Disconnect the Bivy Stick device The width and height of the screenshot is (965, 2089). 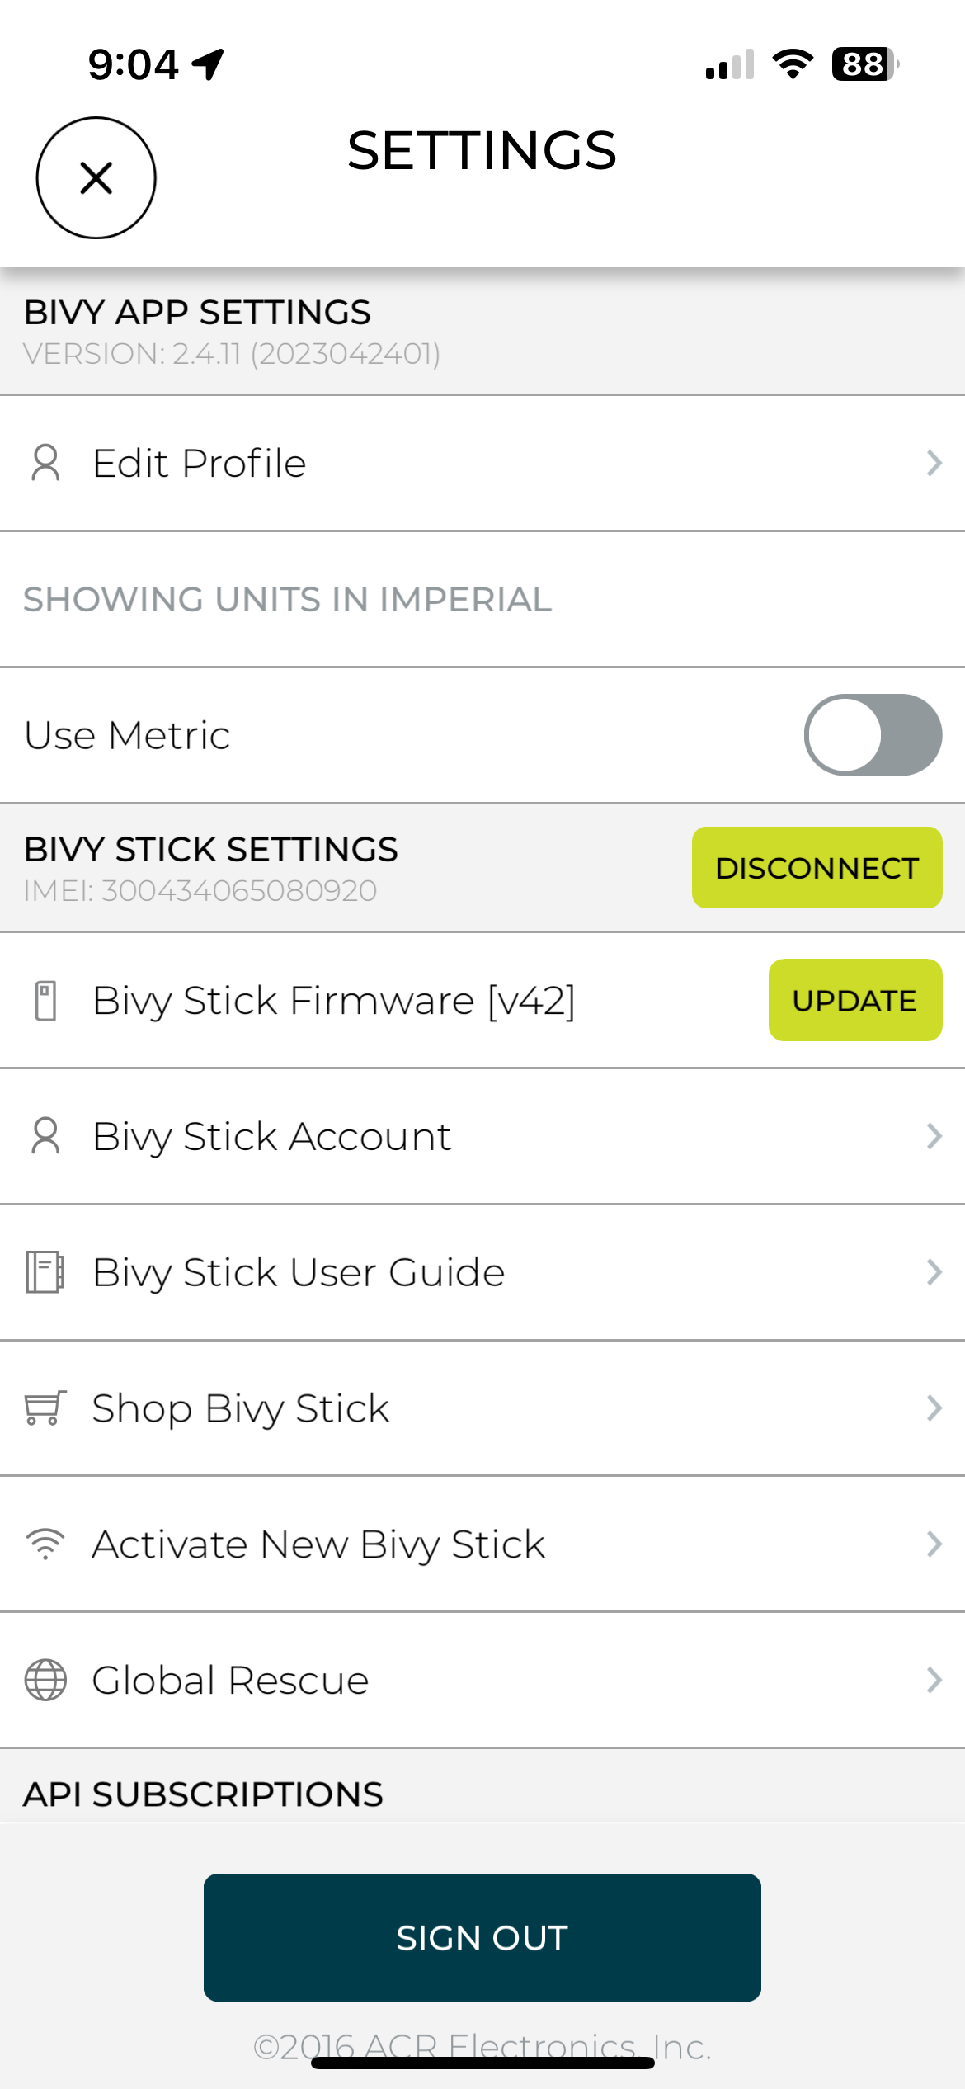[x=817, y=868]
